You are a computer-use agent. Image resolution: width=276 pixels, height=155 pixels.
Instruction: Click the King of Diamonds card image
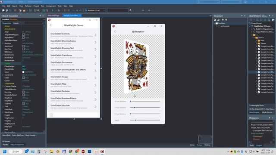[x=137, y=67]
